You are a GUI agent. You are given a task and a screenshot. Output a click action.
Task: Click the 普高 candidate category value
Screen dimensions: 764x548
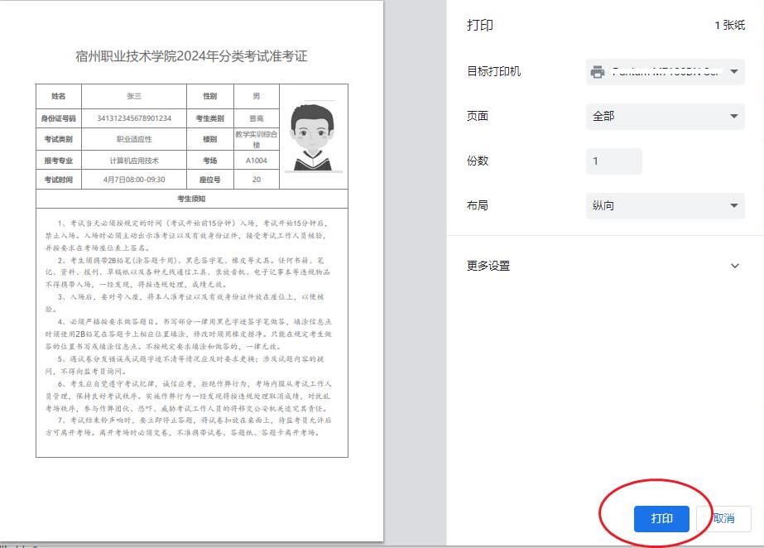point(257,118)
